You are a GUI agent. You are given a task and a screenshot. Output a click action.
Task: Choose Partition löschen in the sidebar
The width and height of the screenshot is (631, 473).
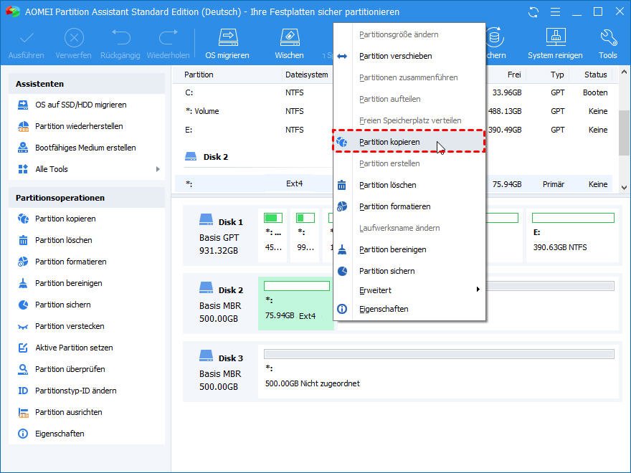click(64, 240)
